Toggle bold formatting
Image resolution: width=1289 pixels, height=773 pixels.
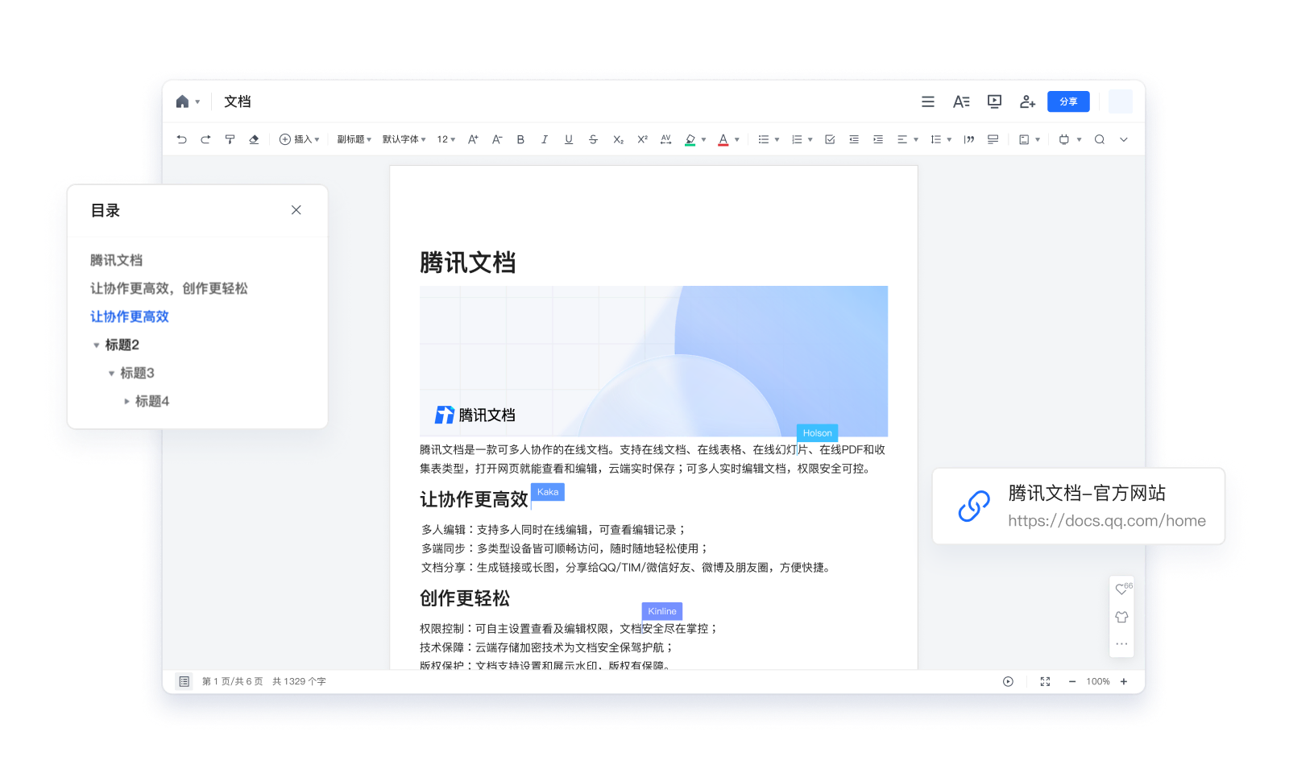[520, 139]
